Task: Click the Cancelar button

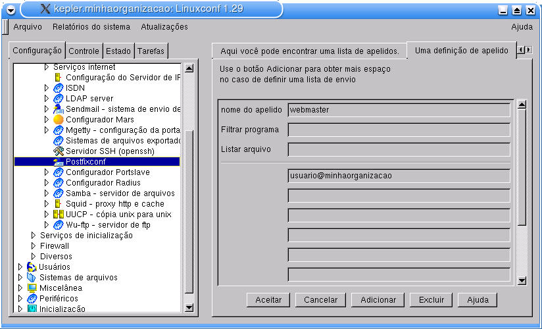Action: coord(320,300)
